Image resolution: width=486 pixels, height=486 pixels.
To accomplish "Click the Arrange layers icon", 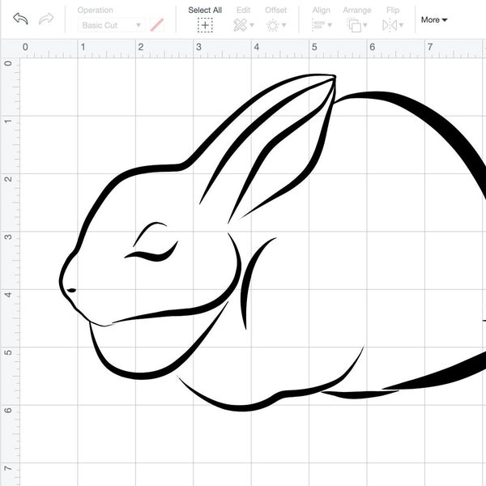I will click(354, 25).
